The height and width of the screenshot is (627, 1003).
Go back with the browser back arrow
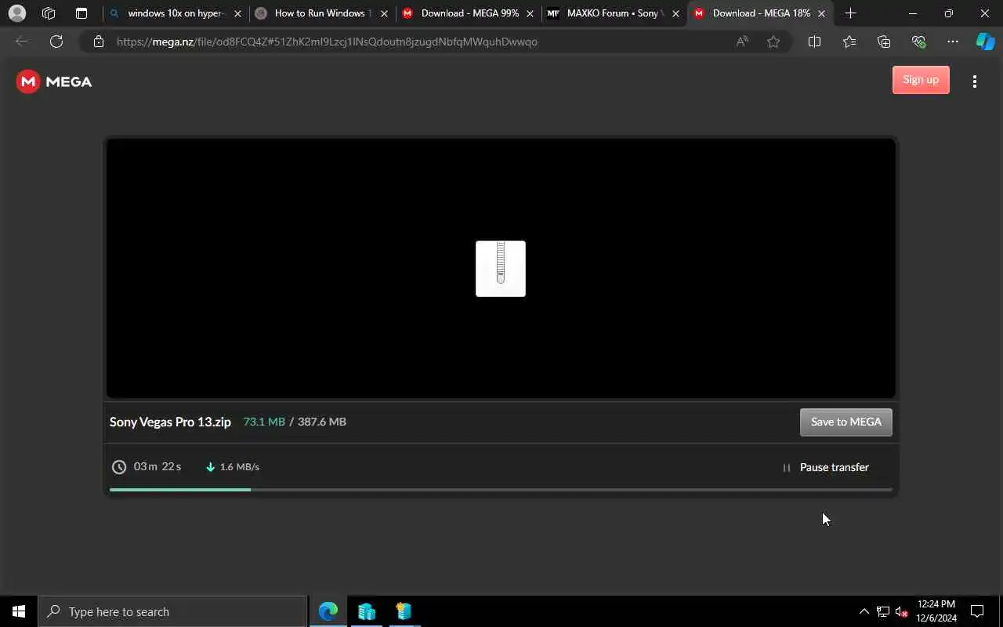coord(22,42)
